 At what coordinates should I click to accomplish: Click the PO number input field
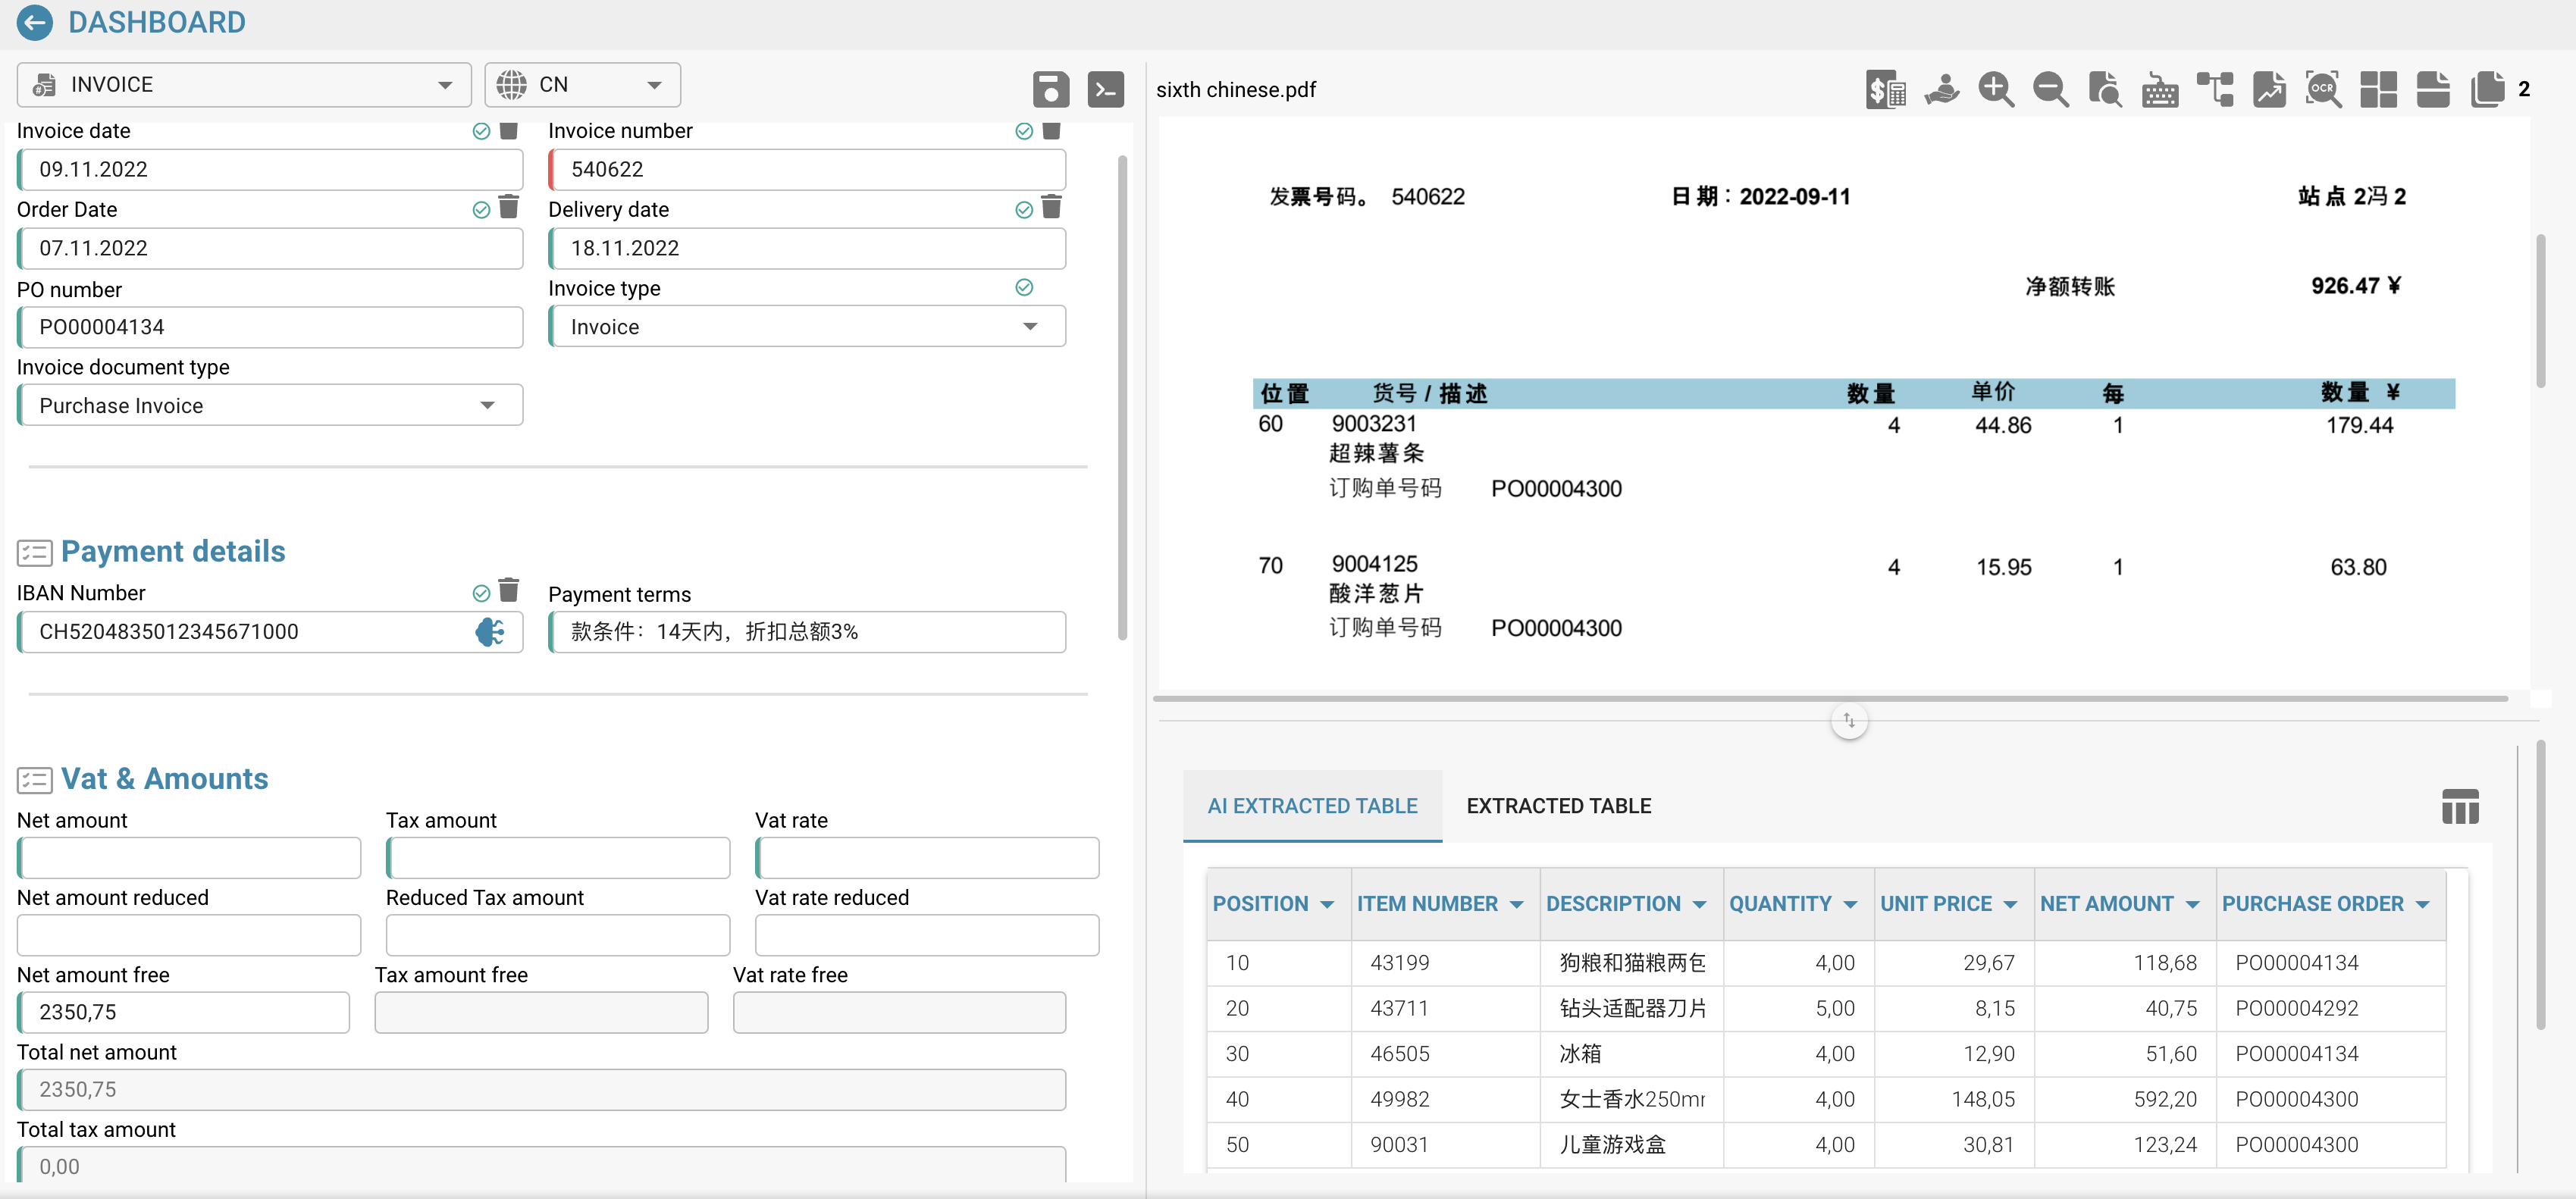[x=270, y=327]
